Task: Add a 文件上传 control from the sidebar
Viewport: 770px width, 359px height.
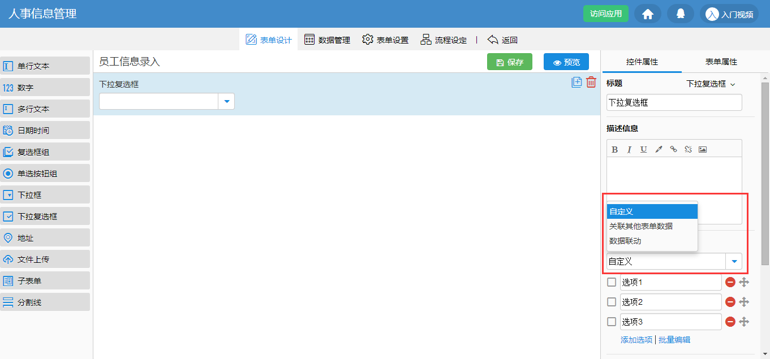Action: (x=45, y=259)
